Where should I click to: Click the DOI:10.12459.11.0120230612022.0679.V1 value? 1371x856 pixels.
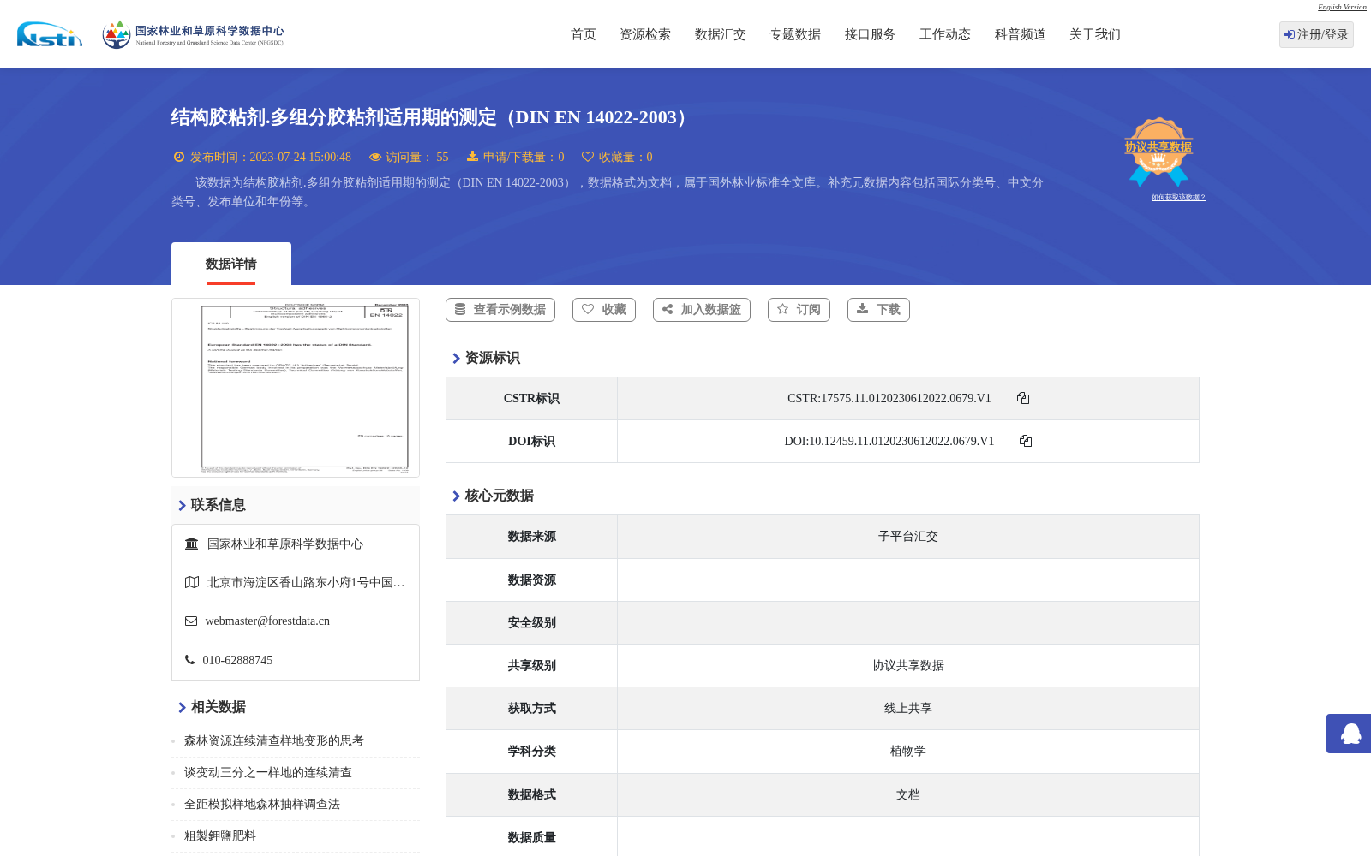[889, 441]
